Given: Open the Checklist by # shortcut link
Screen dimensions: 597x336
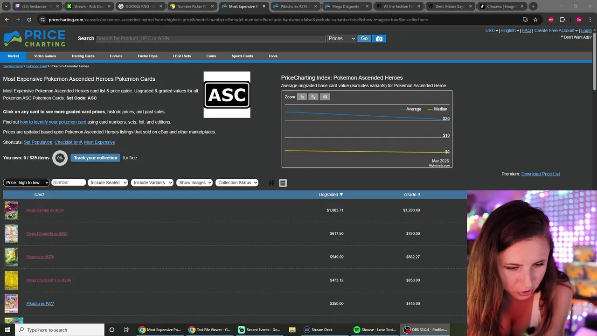Looking at the screenshot, I should tap(68, 142).
